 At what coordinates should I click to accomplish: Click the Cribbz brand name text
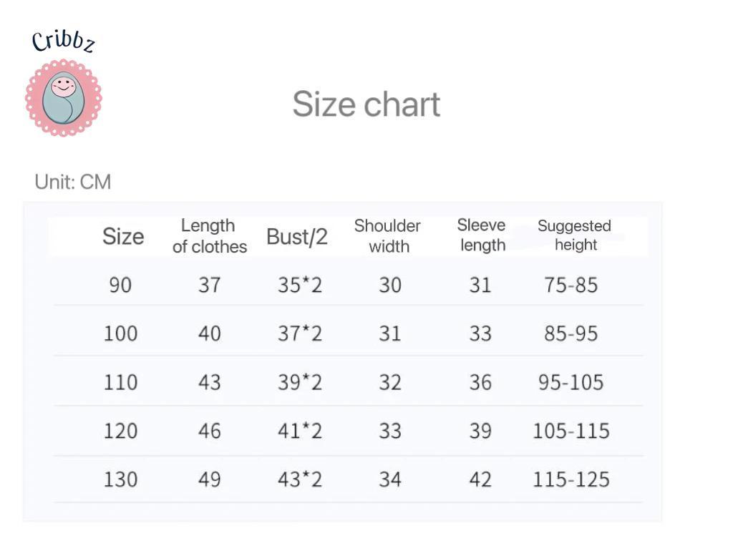point(63,41)
